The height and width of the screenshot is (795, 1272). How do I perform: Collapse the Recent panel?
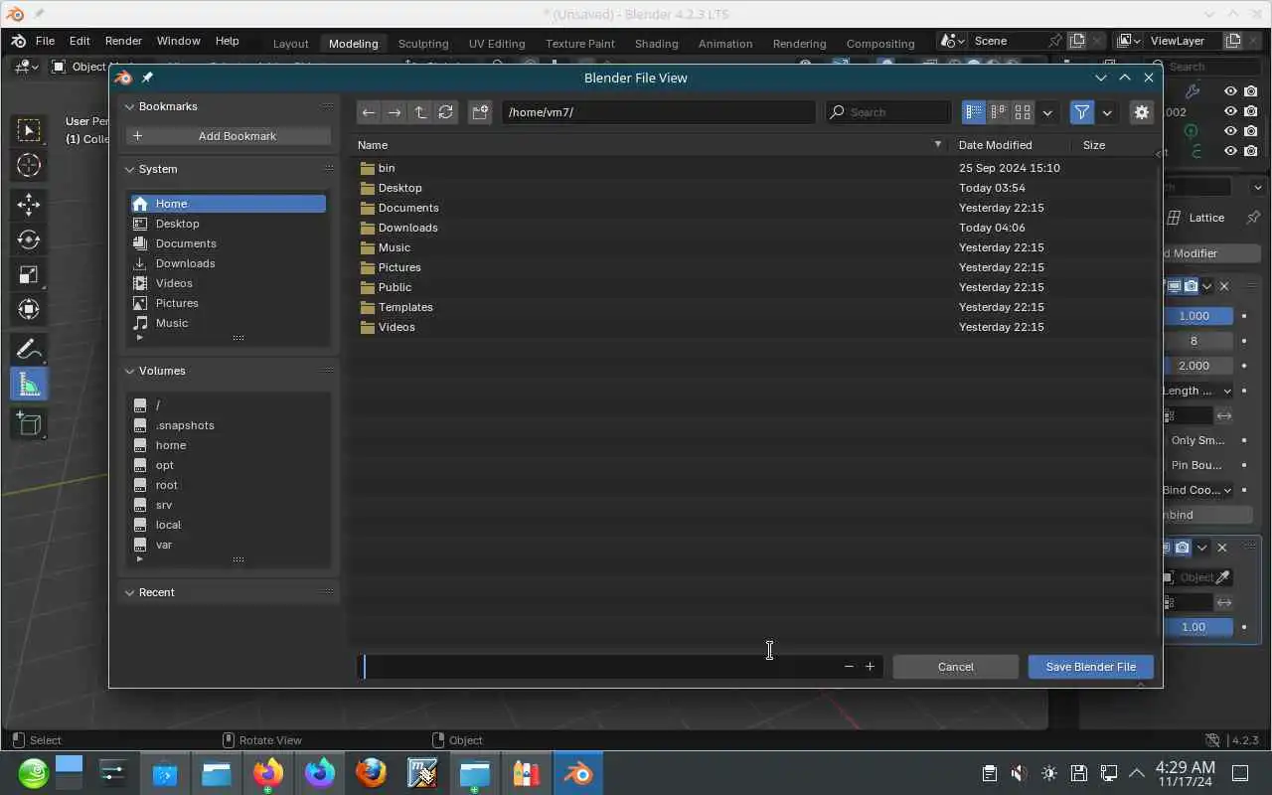[x=129, y=592]
